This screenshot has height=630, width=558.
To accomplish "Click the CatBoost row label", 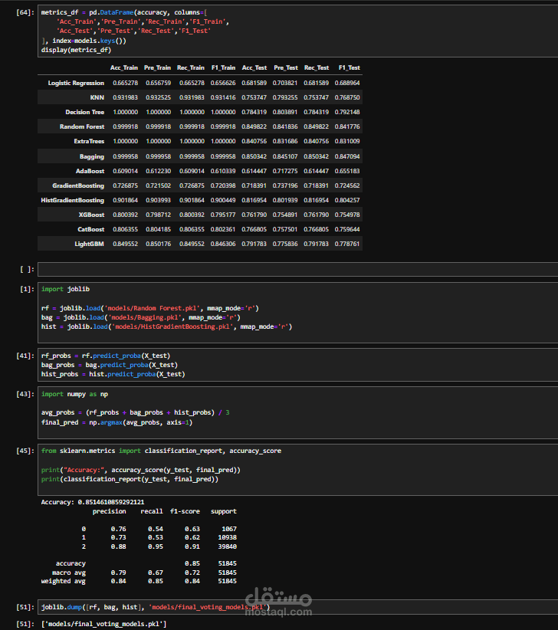I will 91,229.
